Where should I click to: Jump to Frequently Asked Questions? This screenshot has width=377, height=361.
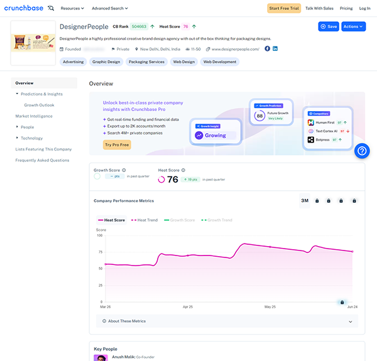point(42,160)
